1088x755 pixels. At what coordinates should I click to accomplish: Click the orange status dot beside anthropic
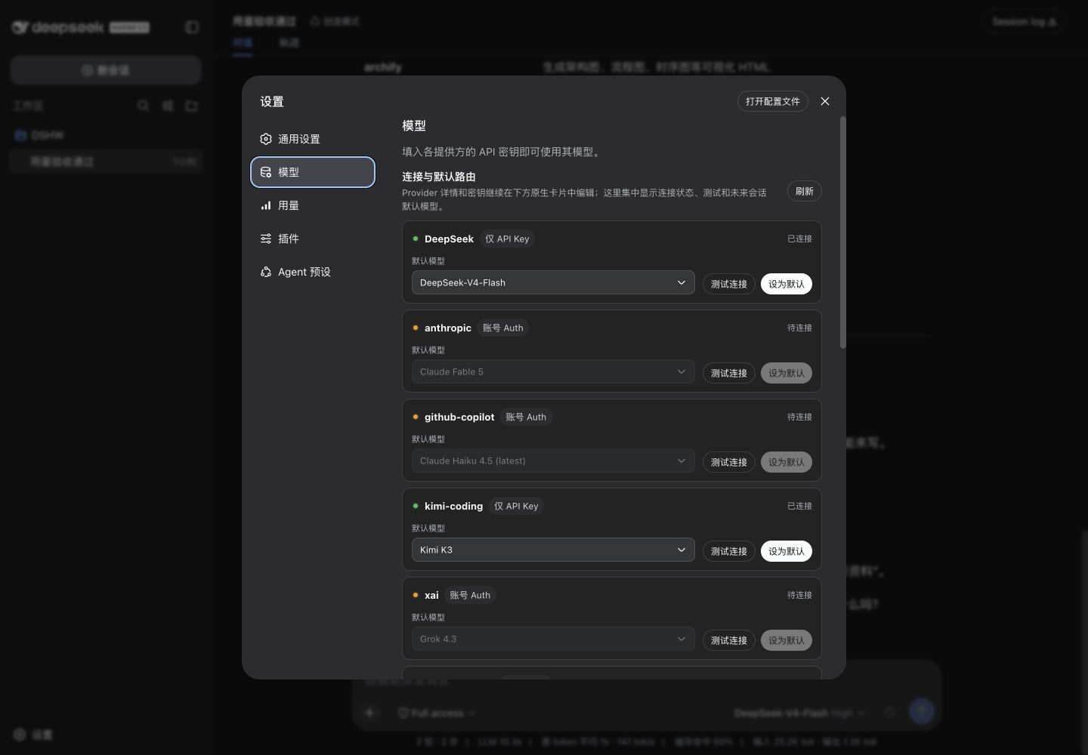coord(416,328)
